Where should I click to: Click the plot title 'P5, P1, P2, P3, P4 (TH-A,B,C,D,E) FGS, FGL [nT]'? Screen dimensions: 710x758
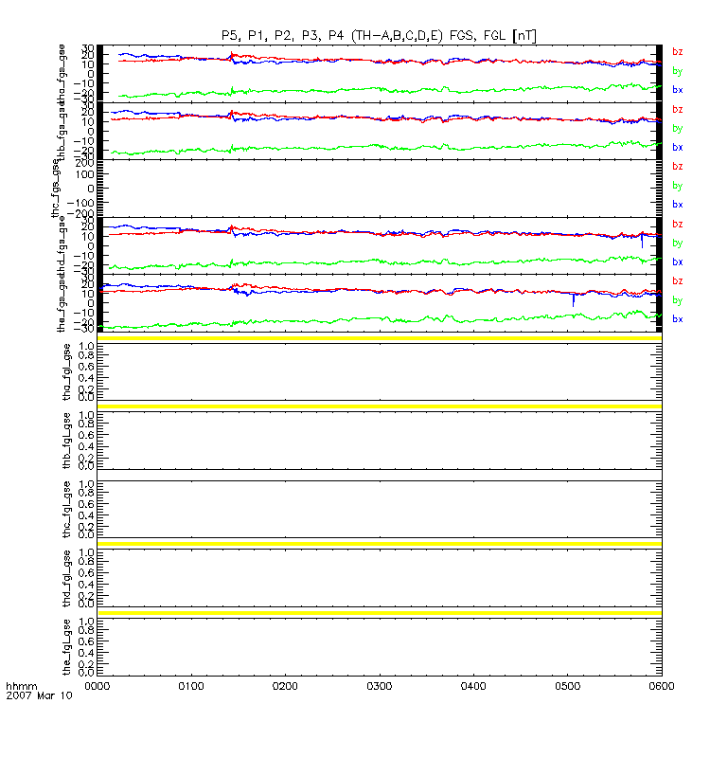379,36
